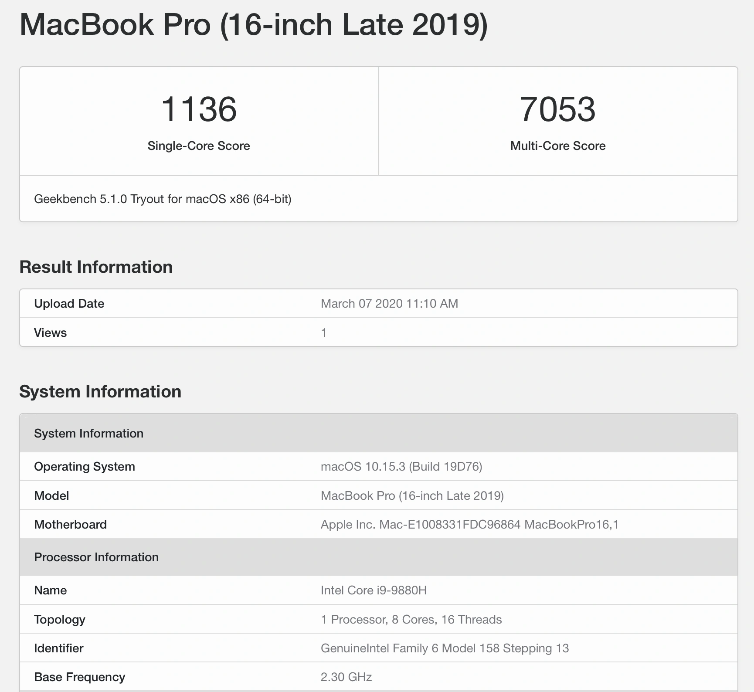
Task: Click the Identifier row label
Action: [x=58, y=648]
